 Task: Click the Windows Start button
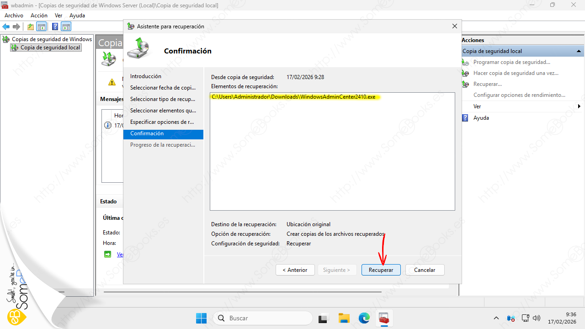click(x=201, y=318)
